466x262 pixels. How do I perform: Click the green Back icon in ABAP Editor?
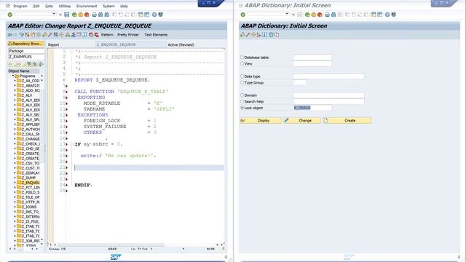pos(74,15)
